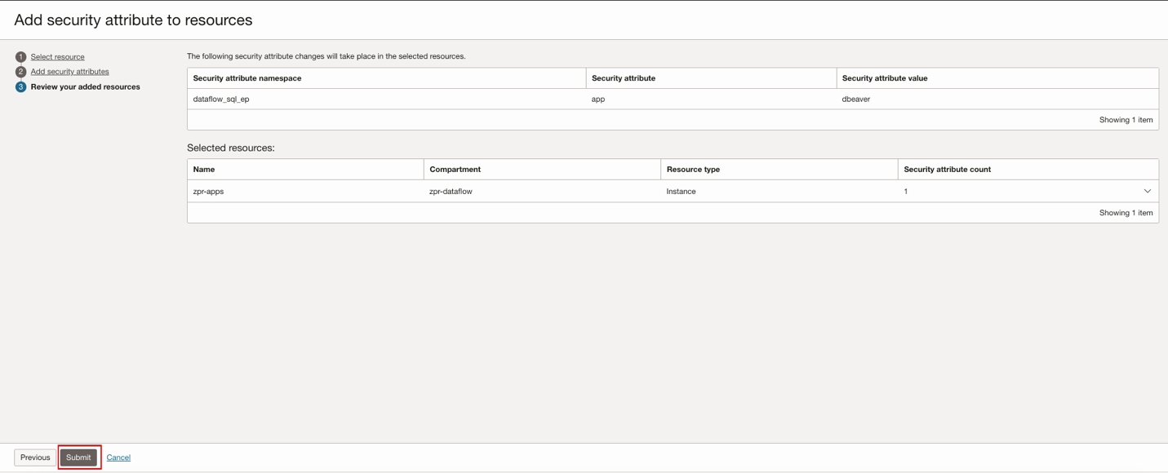Open the Add security attributes step
The image size is (1168, 473).
[x=69, y=72]
